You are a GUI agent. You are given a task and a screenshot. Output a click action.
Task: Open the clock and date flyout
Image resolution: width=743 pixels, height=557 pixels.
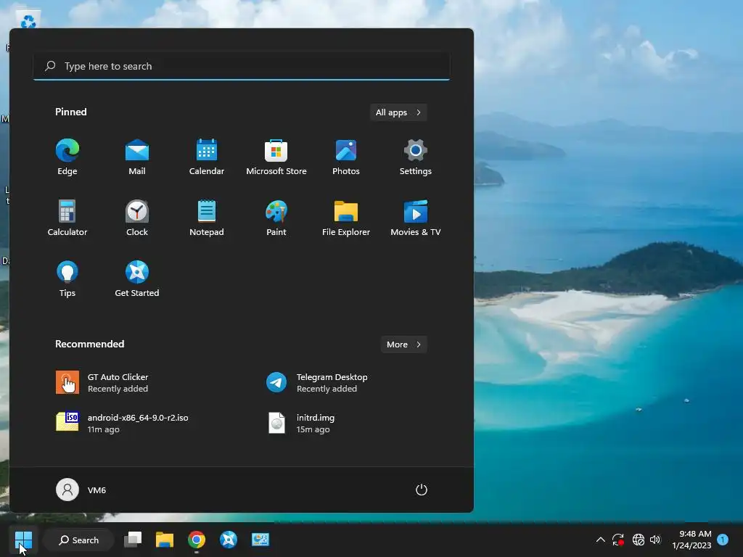(x=691, y=540)
